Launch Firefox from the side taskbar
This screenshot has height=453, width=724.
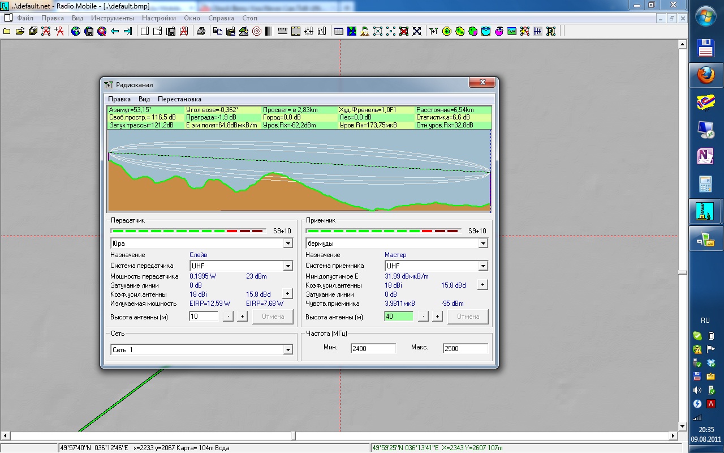tap(705, 75)
